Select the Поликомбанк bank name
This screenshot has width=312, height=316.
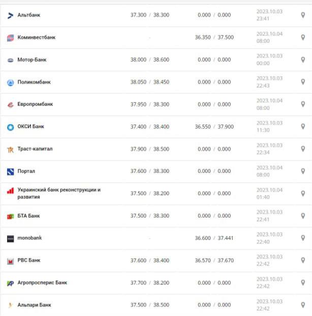coord(34,82)
